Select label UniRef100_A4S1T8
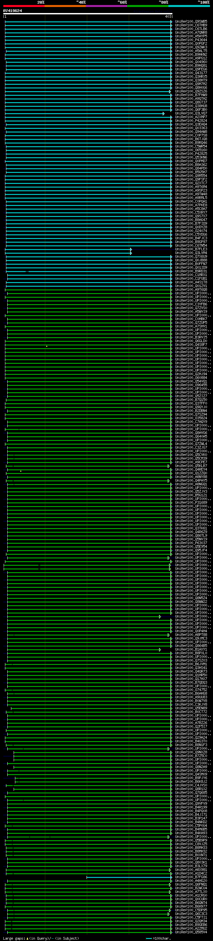 click(191, 282)
